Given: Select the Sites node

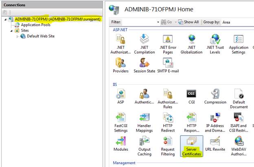Looking at the screenshot, I should click(x=24, y=31).
